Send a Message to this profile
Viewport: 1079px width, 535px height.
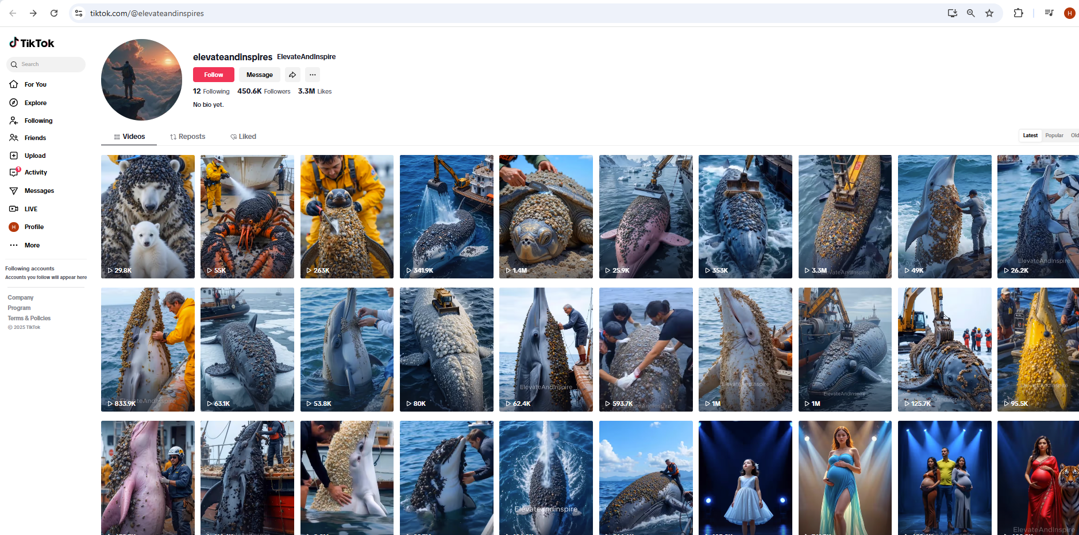(260, 75)
